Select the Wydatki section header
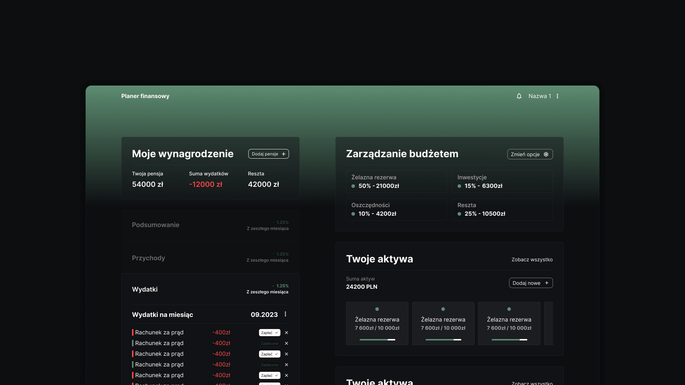The height and width of the screenshot is (385, 685). 145,289
